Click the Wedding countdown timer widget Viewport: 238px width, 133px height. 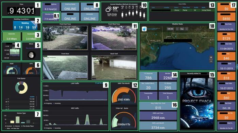pyautogui.click(x=25, y=25)
